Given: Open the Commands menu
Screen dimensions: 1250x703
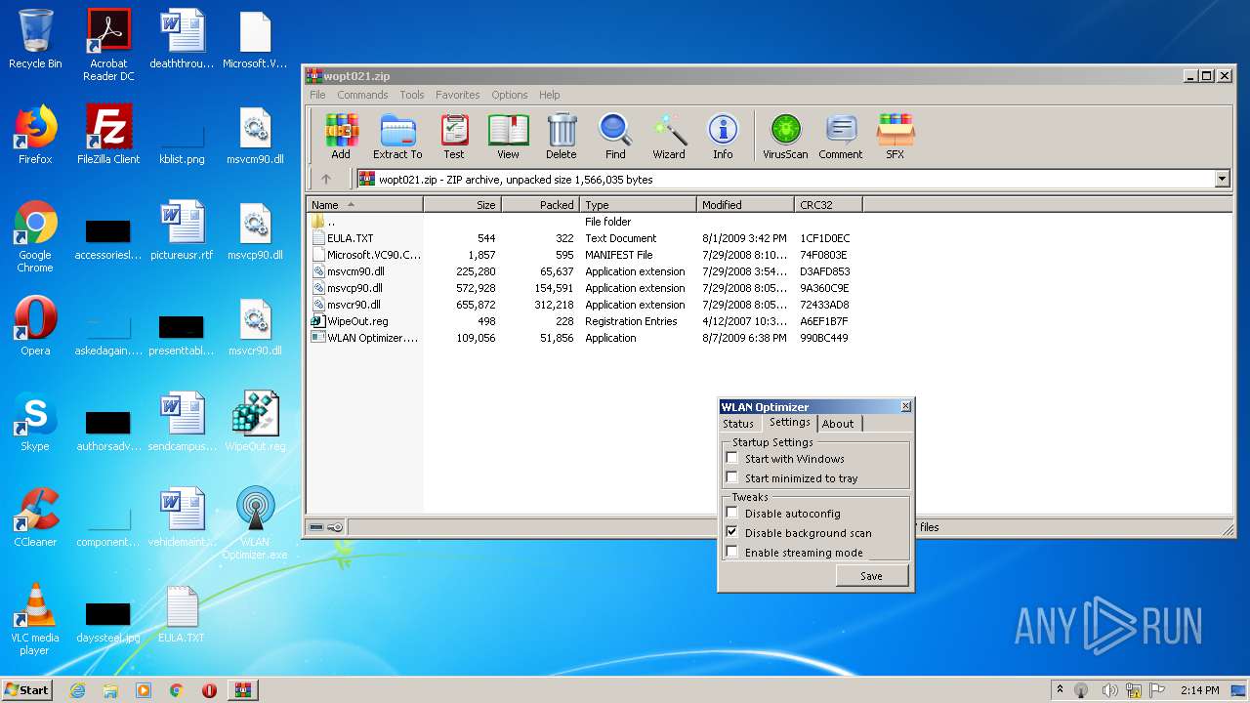Looking at the screenshot, I should [362, 95].
